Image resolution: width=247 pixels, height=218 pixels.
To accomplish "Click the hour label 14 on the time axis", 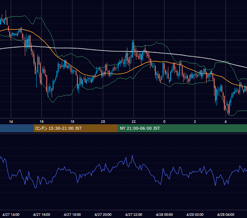I will click(x=11, y=122).
